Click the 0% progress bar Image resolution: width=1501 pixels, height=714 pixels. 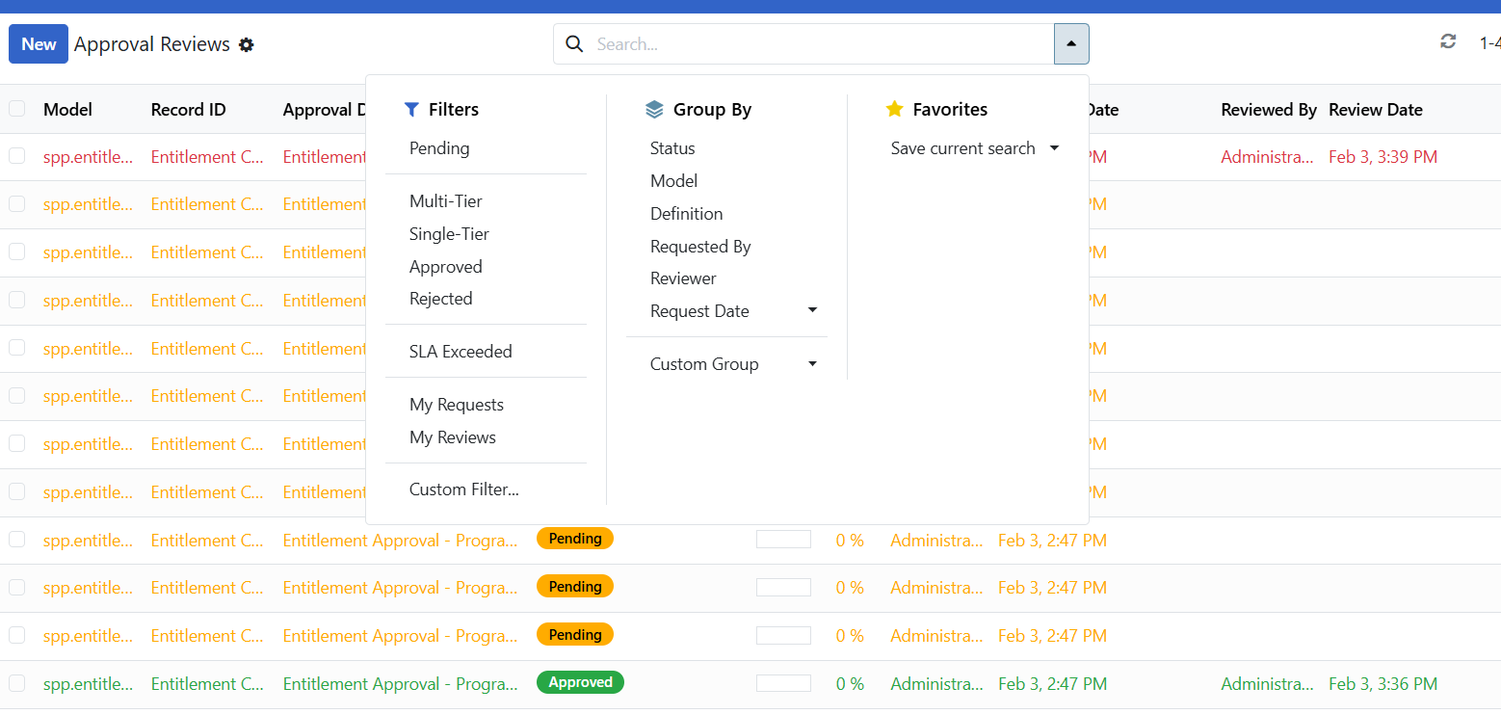tap(783, 539)
